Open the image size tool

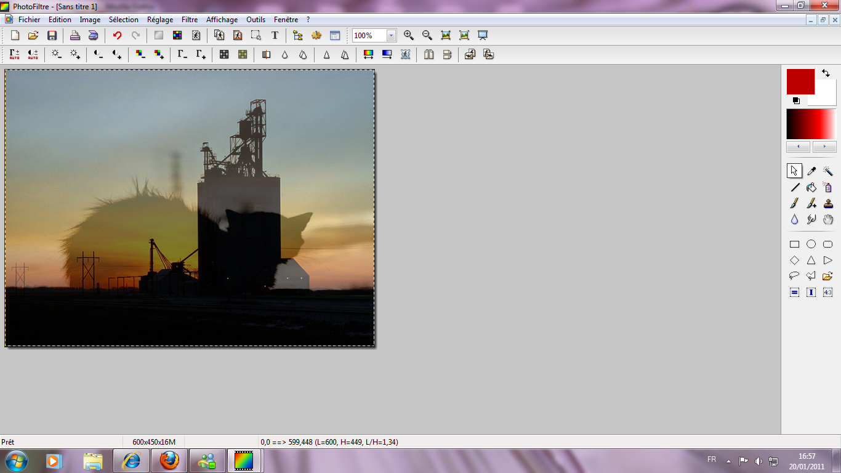(x=219, y=36)
